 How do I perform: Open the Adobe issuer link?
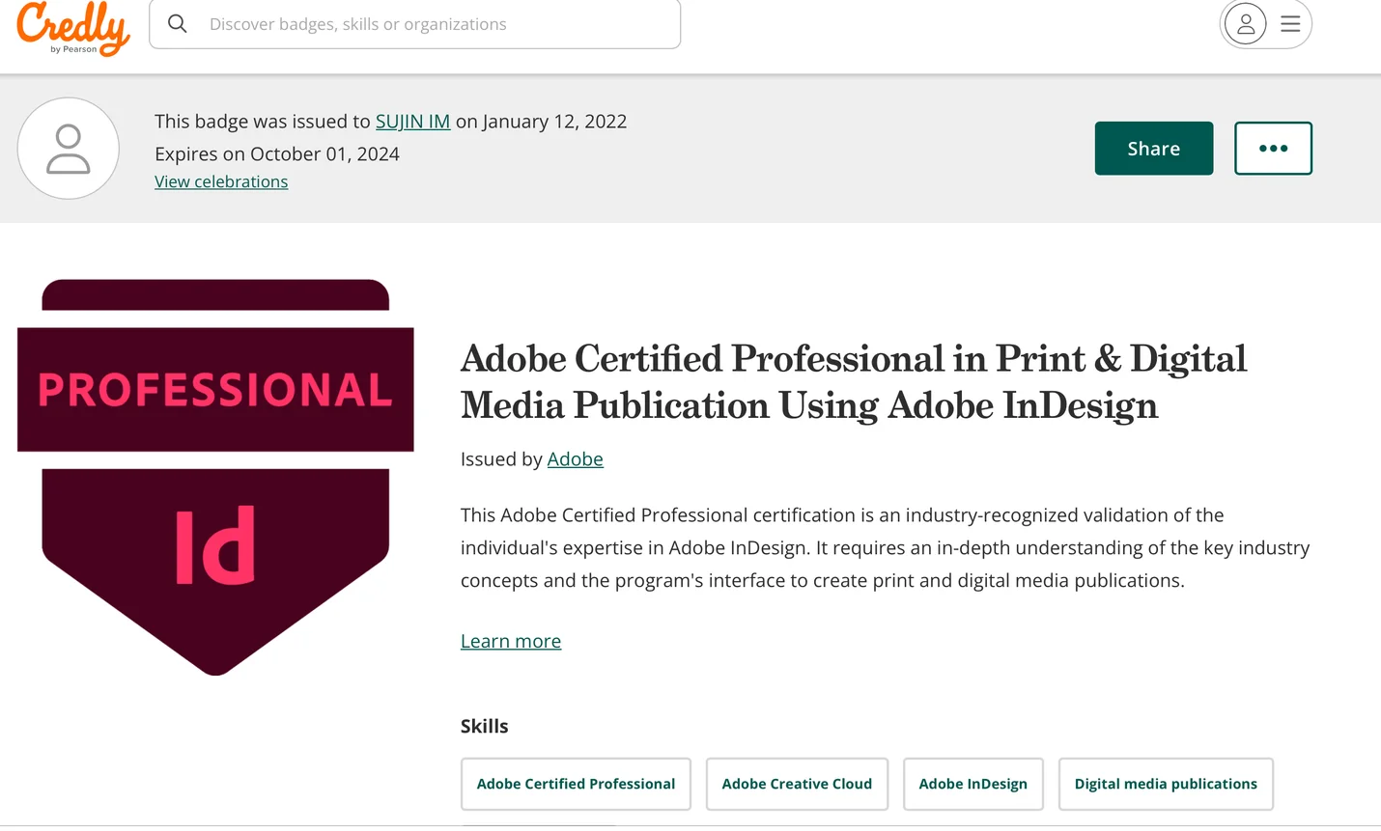pyautogui.click(x=576, y=459)
